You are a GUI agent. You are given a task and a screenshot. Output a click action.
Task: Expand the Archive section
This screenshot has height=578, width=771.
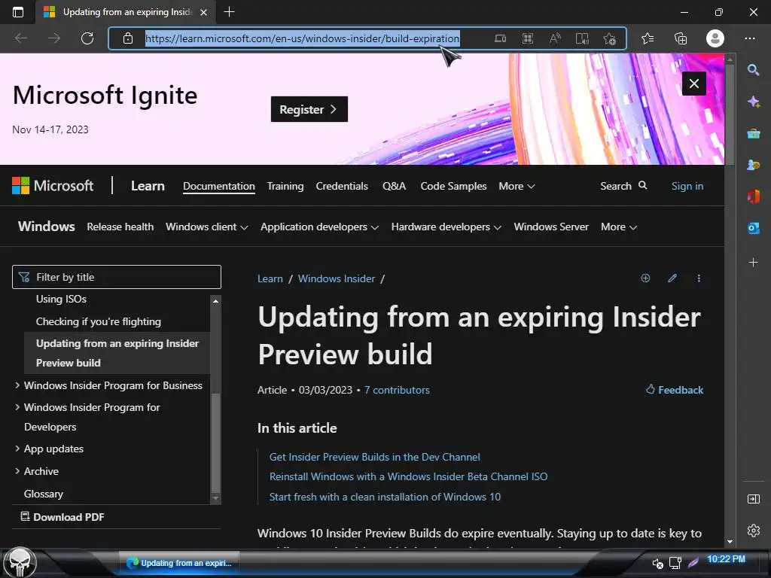tap(37, 471)
